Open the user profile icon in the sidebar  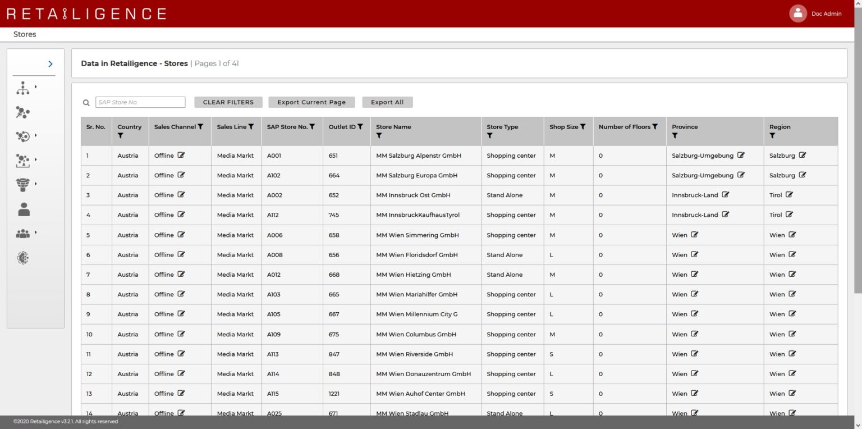pos(23,209)
